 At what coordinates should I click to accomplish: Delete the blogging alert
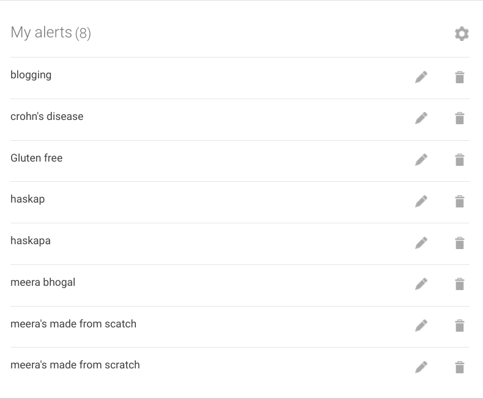tap(460, 77)
